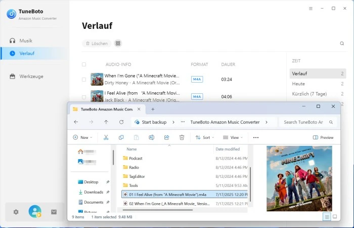Click TuneBoto Amazon Music Converter breadcrumb
Viewport: 354px width, 228px height.
[x=225, y=122]
